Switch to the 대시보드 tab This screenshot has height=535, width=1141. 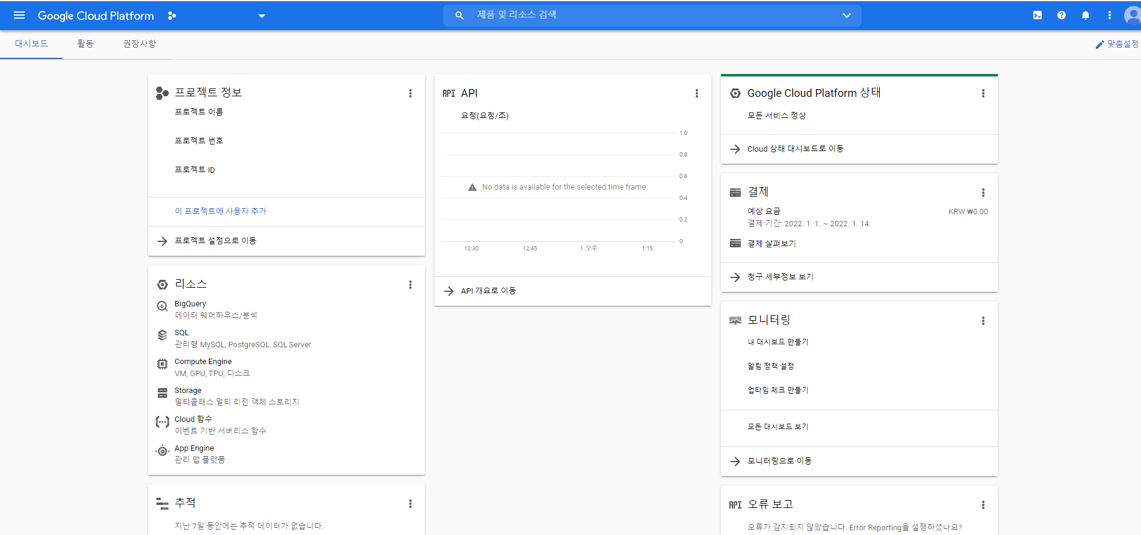coord(31,44)
